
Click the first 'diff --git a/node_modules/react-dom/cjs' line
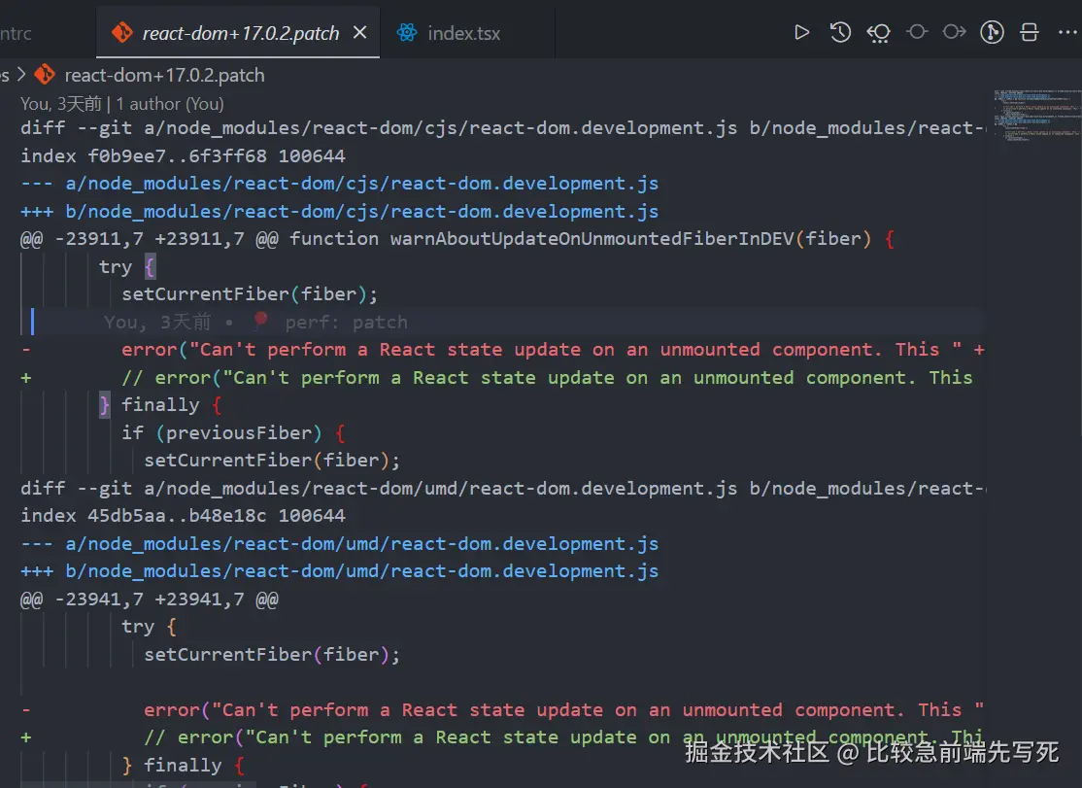pyautogui.click(x=502, y=128)
